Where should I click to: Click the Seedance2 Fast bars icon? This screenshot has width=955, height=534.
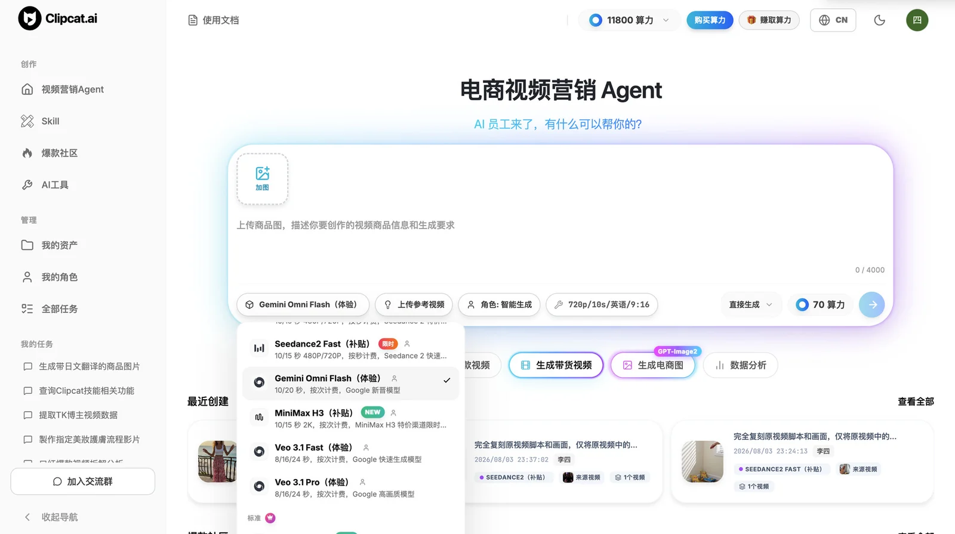point(259,348)
